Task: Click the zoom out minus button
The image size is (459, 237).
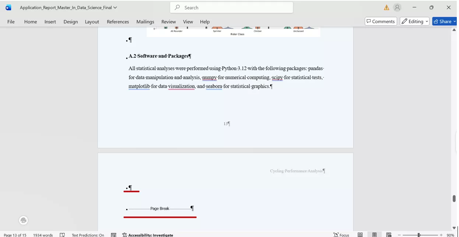Action: (399, 235)
